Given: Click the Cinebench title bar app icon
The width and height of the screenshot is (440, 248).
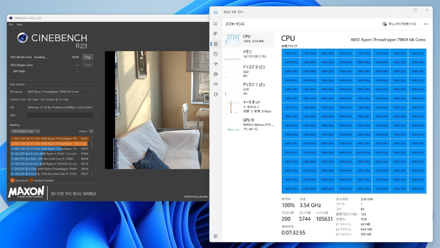Looking at the screenshot, I should pyautogui.click(x=10, y=18).
